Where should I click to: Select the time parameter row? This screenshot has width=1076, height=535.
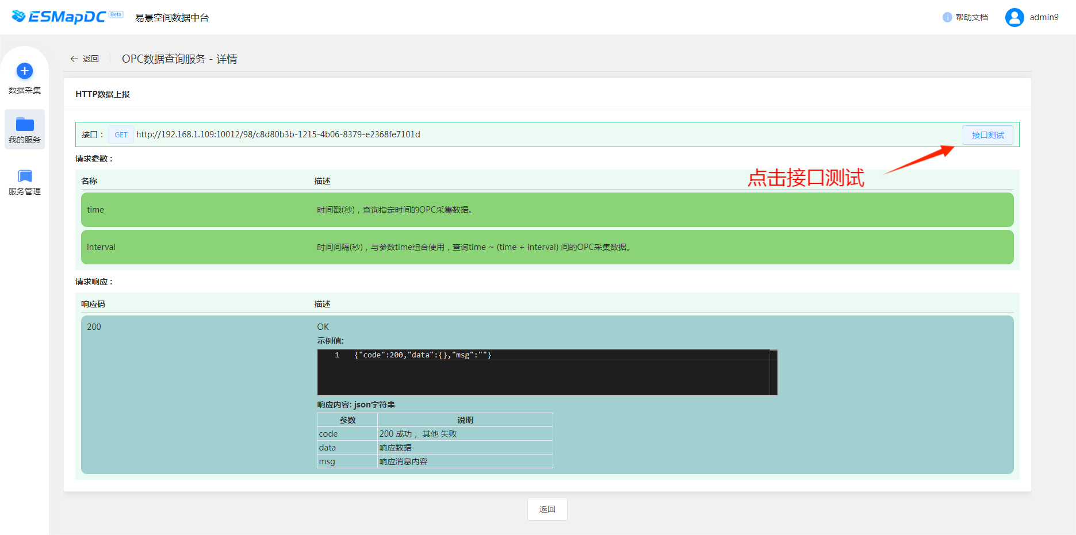coord(547,210)
